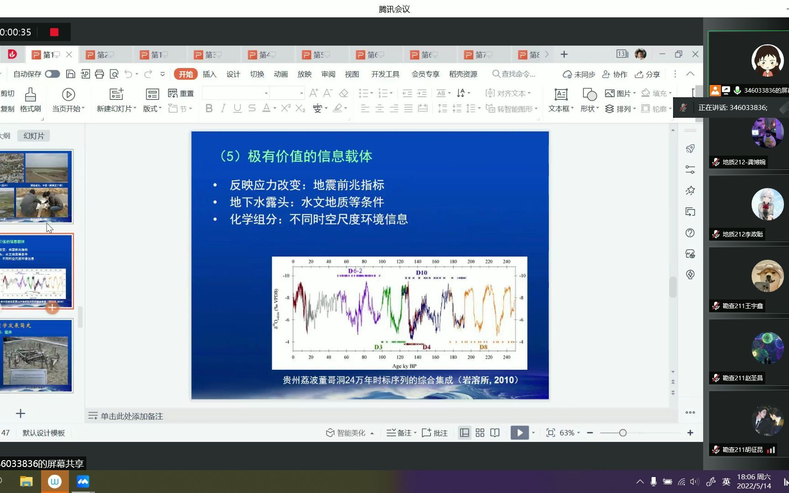
Task: Click the Italic formatting icon
Action: (x=223, y=108)
